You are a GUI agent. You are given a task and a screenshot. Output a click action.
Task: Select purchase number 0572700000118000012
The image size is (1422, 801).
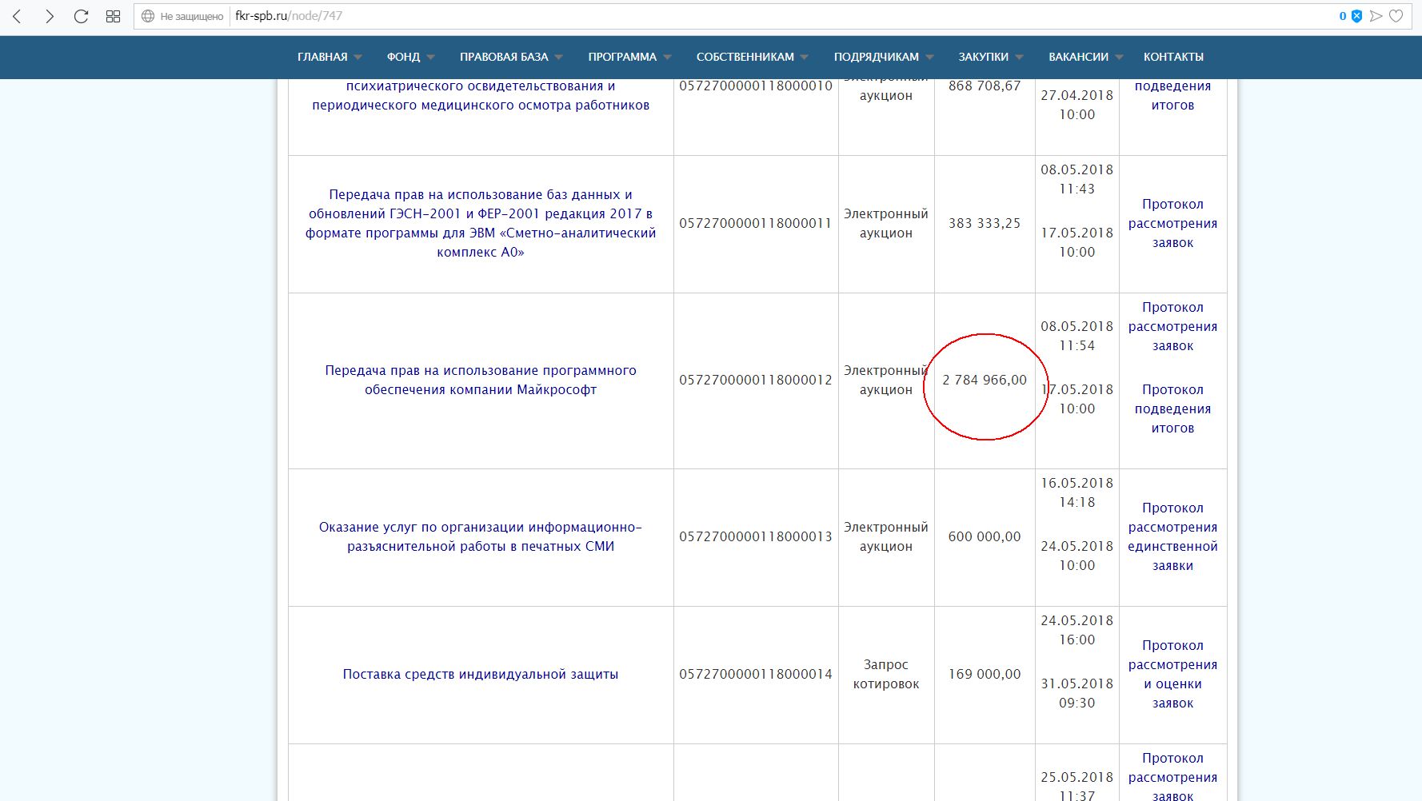tap(756, 380)
